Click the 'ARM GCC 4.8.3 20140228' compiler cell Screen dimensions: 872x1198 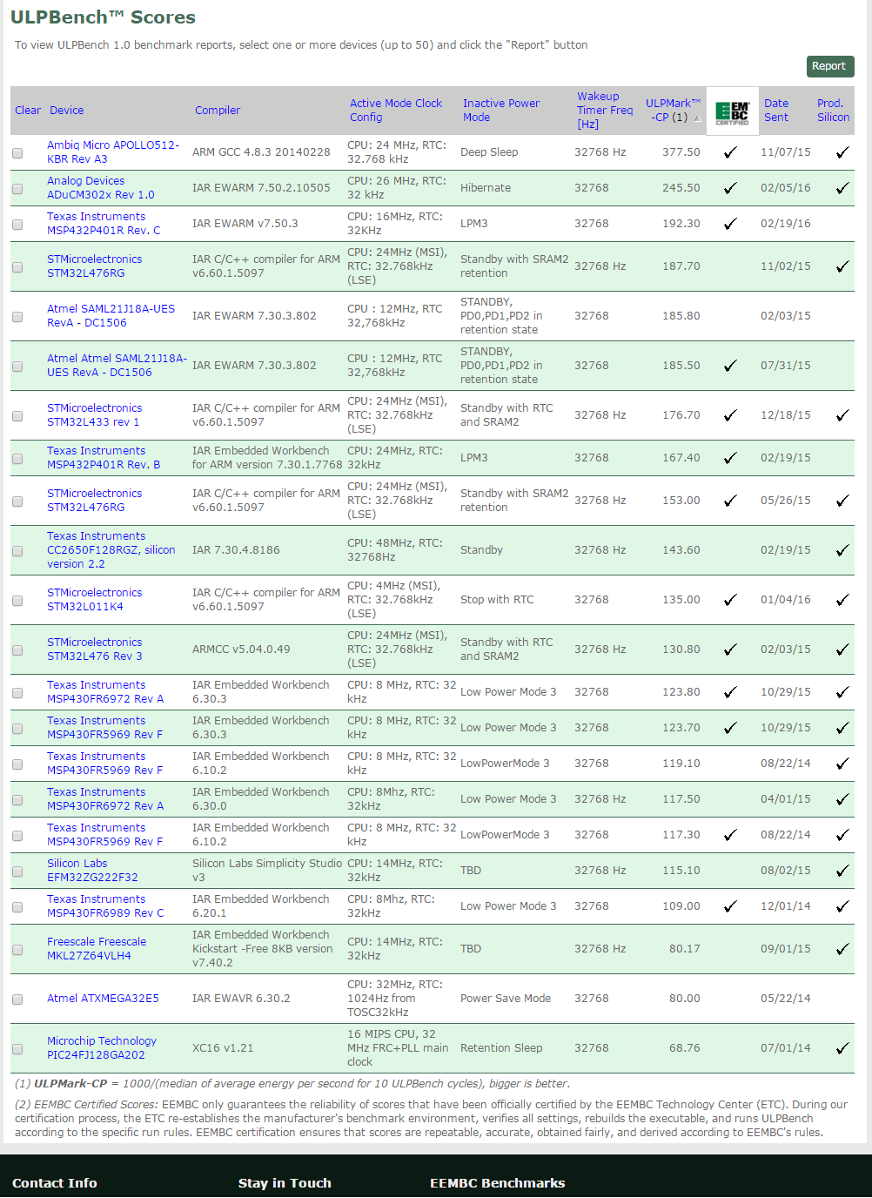(x=261, y=152)
